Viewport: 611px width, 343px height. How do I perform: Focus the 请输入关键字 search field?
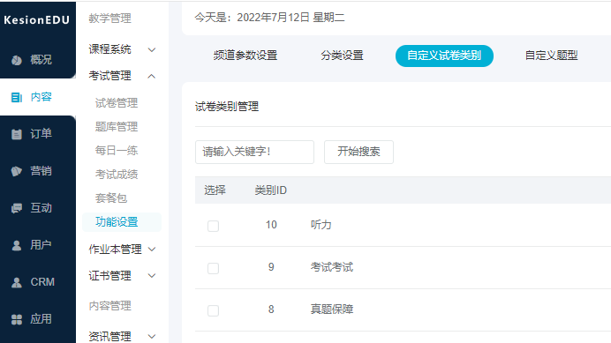pyautogui.click(x=254, y=152)
